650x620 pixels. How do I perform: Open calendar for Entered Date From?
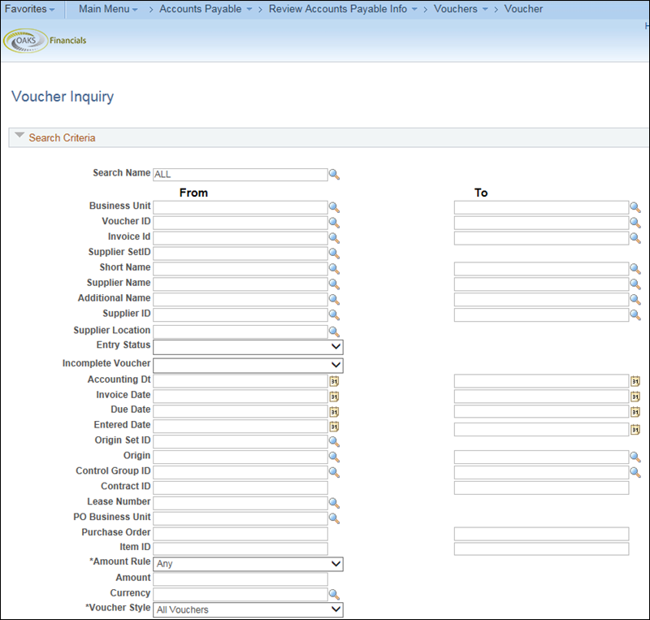(x=334, y=427)
